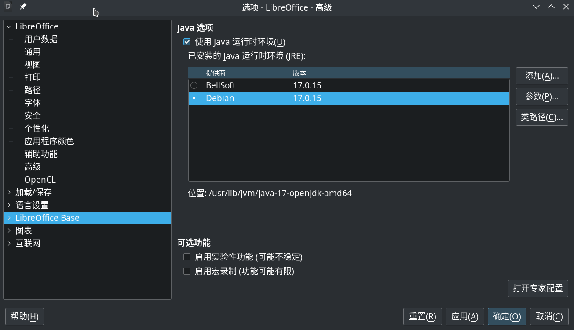The width and height of the screenshot is (574, 330).
Task: Select the Debian JRE radio button
Action: coord(194,98)
